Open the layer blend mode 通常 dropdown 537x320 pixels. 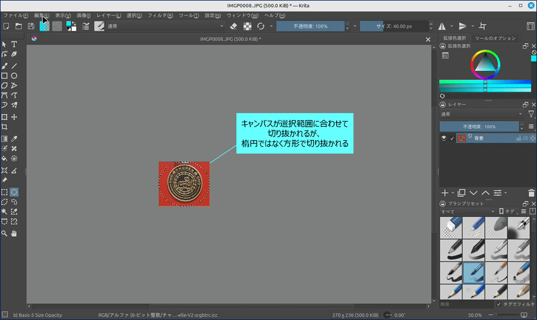(481, 114)
